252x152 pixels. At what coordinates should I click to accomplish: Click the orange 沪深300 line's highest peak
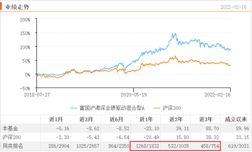175,56
